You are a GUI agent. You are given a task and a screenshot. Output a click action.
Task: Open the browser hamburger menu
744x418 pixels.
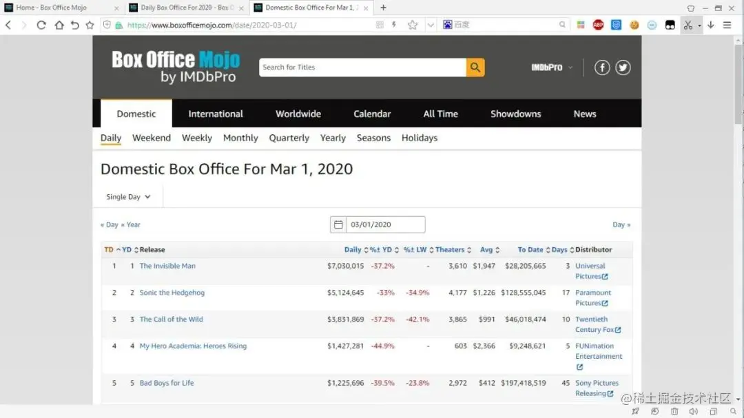click(x=727, y=25)
